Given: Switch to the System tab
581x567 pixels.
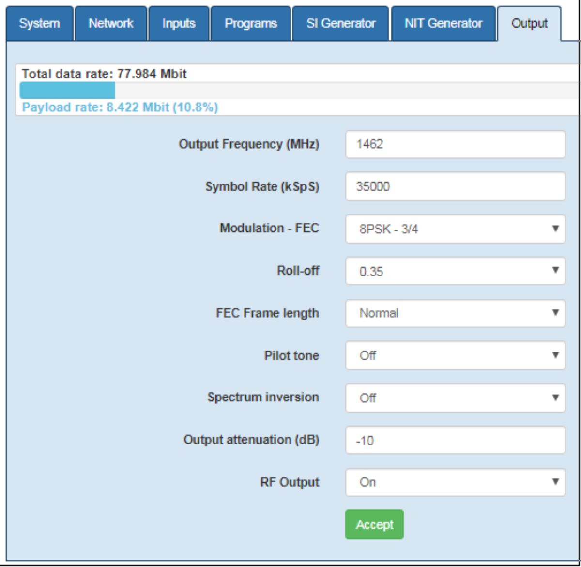Looking at the screenshot, I should click(40, 23).
